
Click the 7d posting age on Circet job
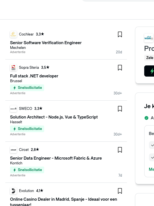tap(120, 175)
